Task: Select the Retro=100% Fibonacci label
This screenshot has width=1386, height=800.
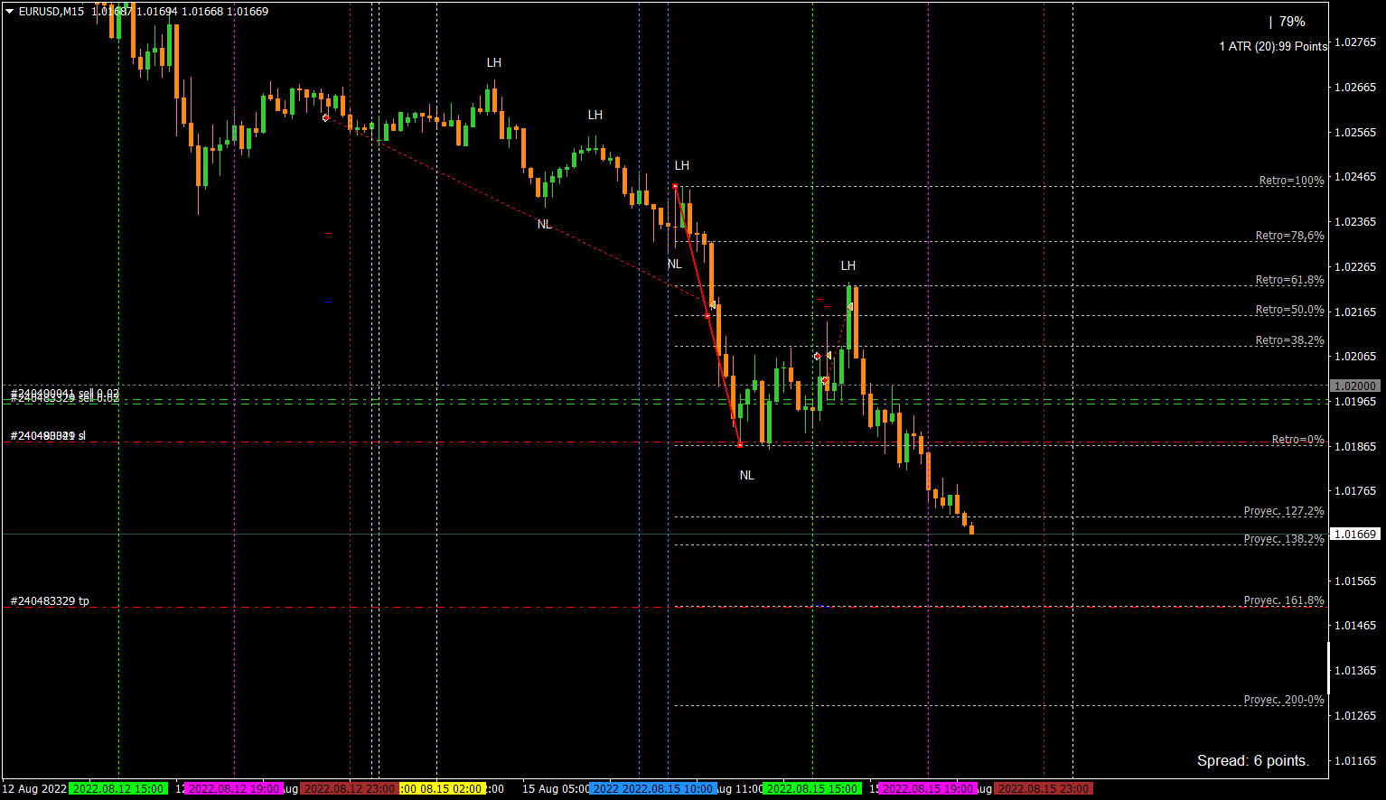Action: coord(1291,181)
